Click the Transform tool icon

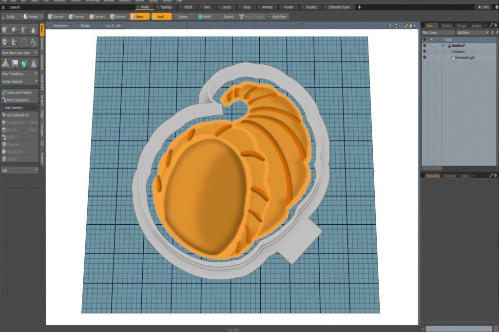click(x=5, y=63)
